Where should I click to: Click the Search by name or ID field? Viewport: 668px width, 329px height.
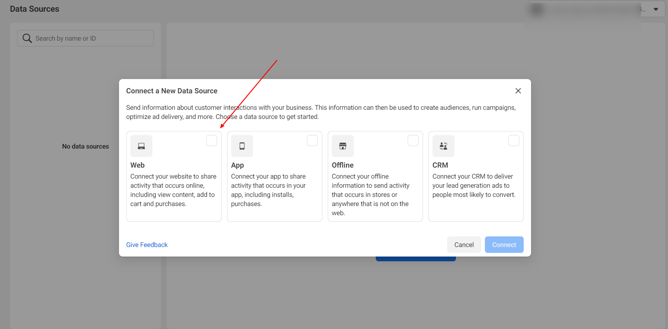click(x=85, y=38)
